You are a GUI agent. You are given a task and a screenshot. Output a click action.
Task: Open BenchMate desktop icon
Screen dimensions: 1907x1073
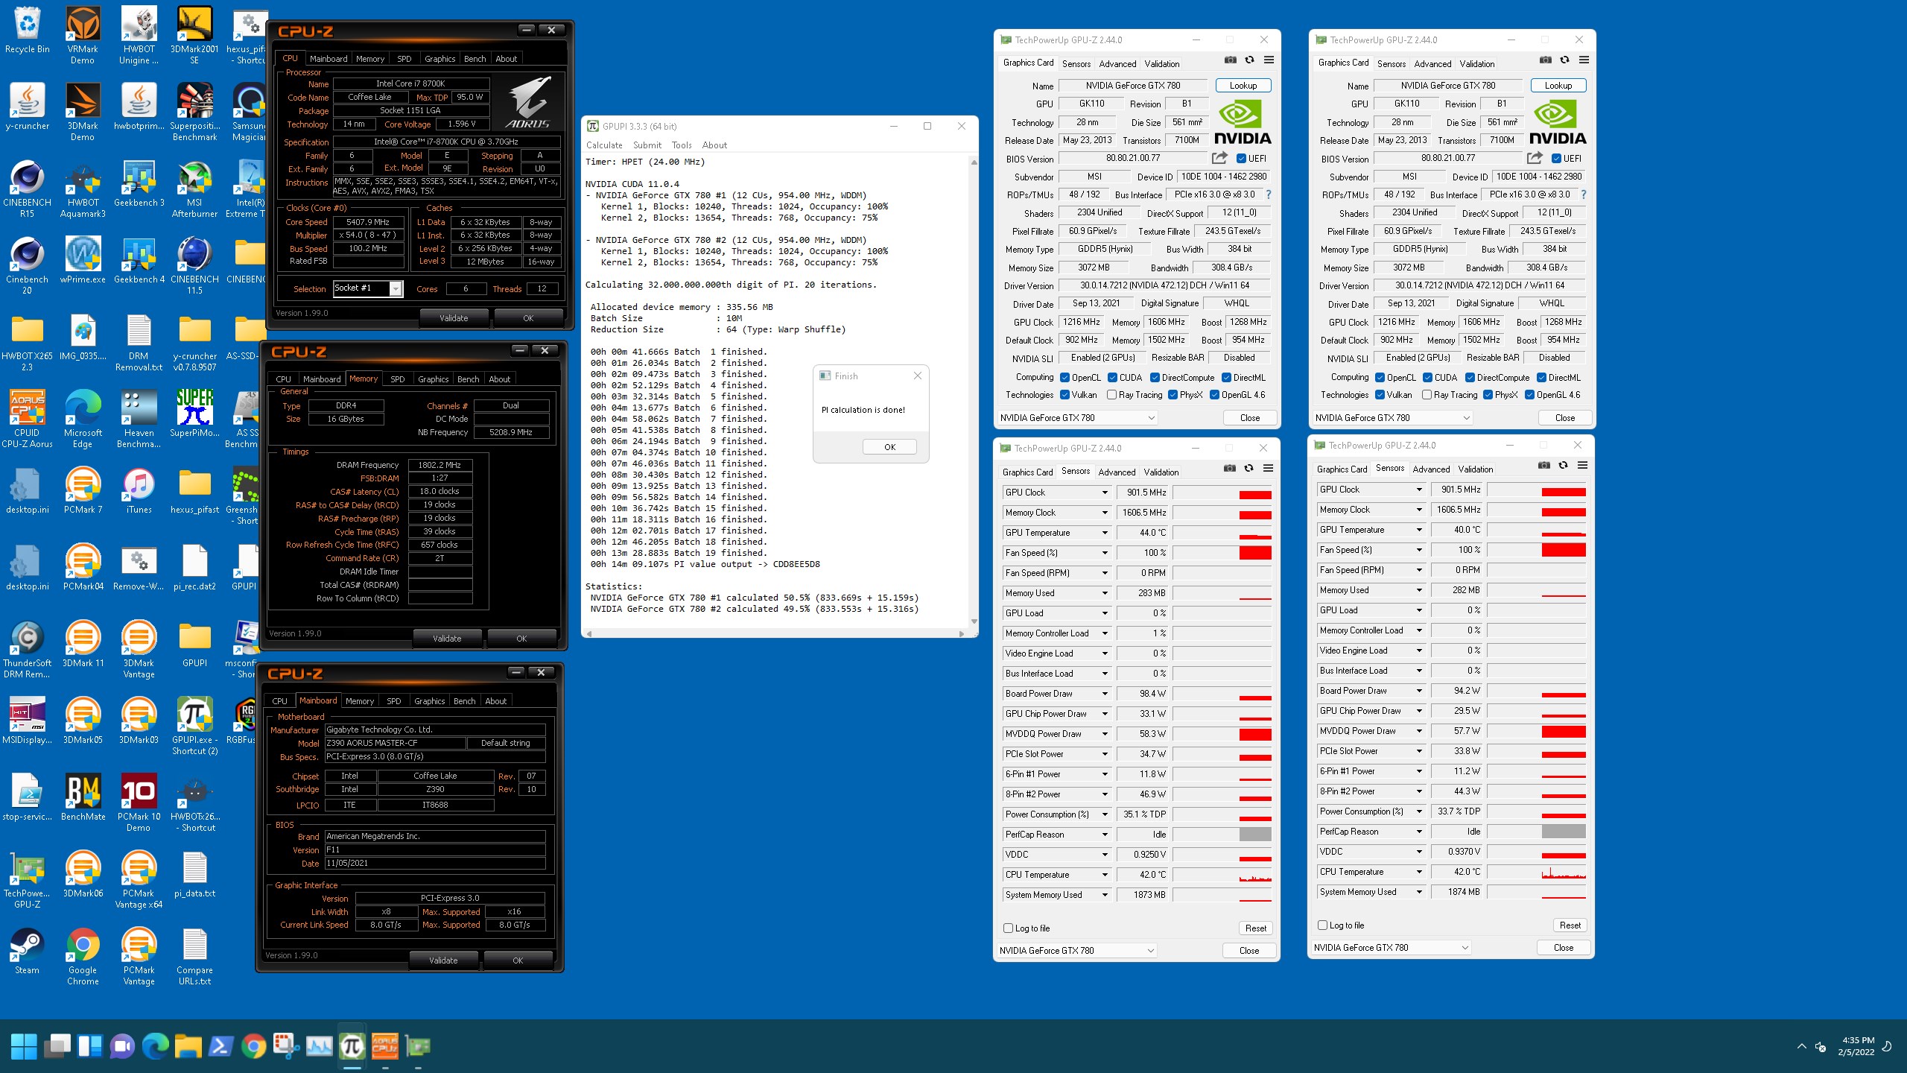coord(83,798)
